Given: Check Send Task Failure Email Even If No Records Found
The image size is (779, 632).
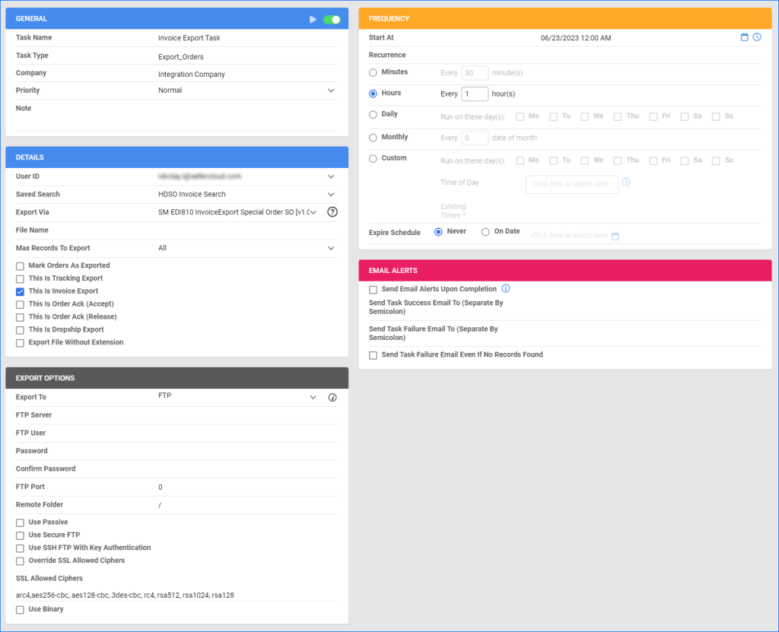Looking at the screenshot, I should point(373,354).
